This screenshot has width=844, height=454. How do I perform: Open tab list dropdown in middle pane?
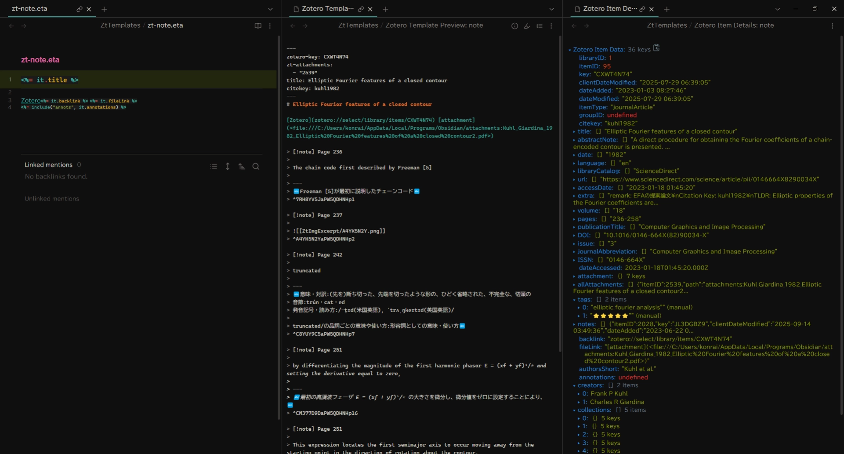[551, 9]
